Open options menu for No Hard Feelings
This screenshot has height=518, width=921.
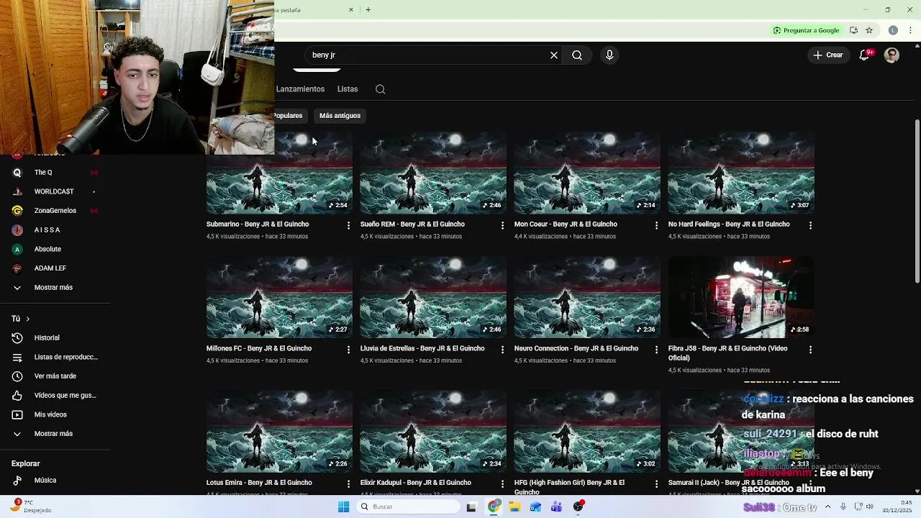tap(810, 225)
